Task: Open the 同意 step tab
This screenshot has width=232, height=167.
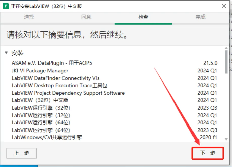Action: tap(86, 17)
